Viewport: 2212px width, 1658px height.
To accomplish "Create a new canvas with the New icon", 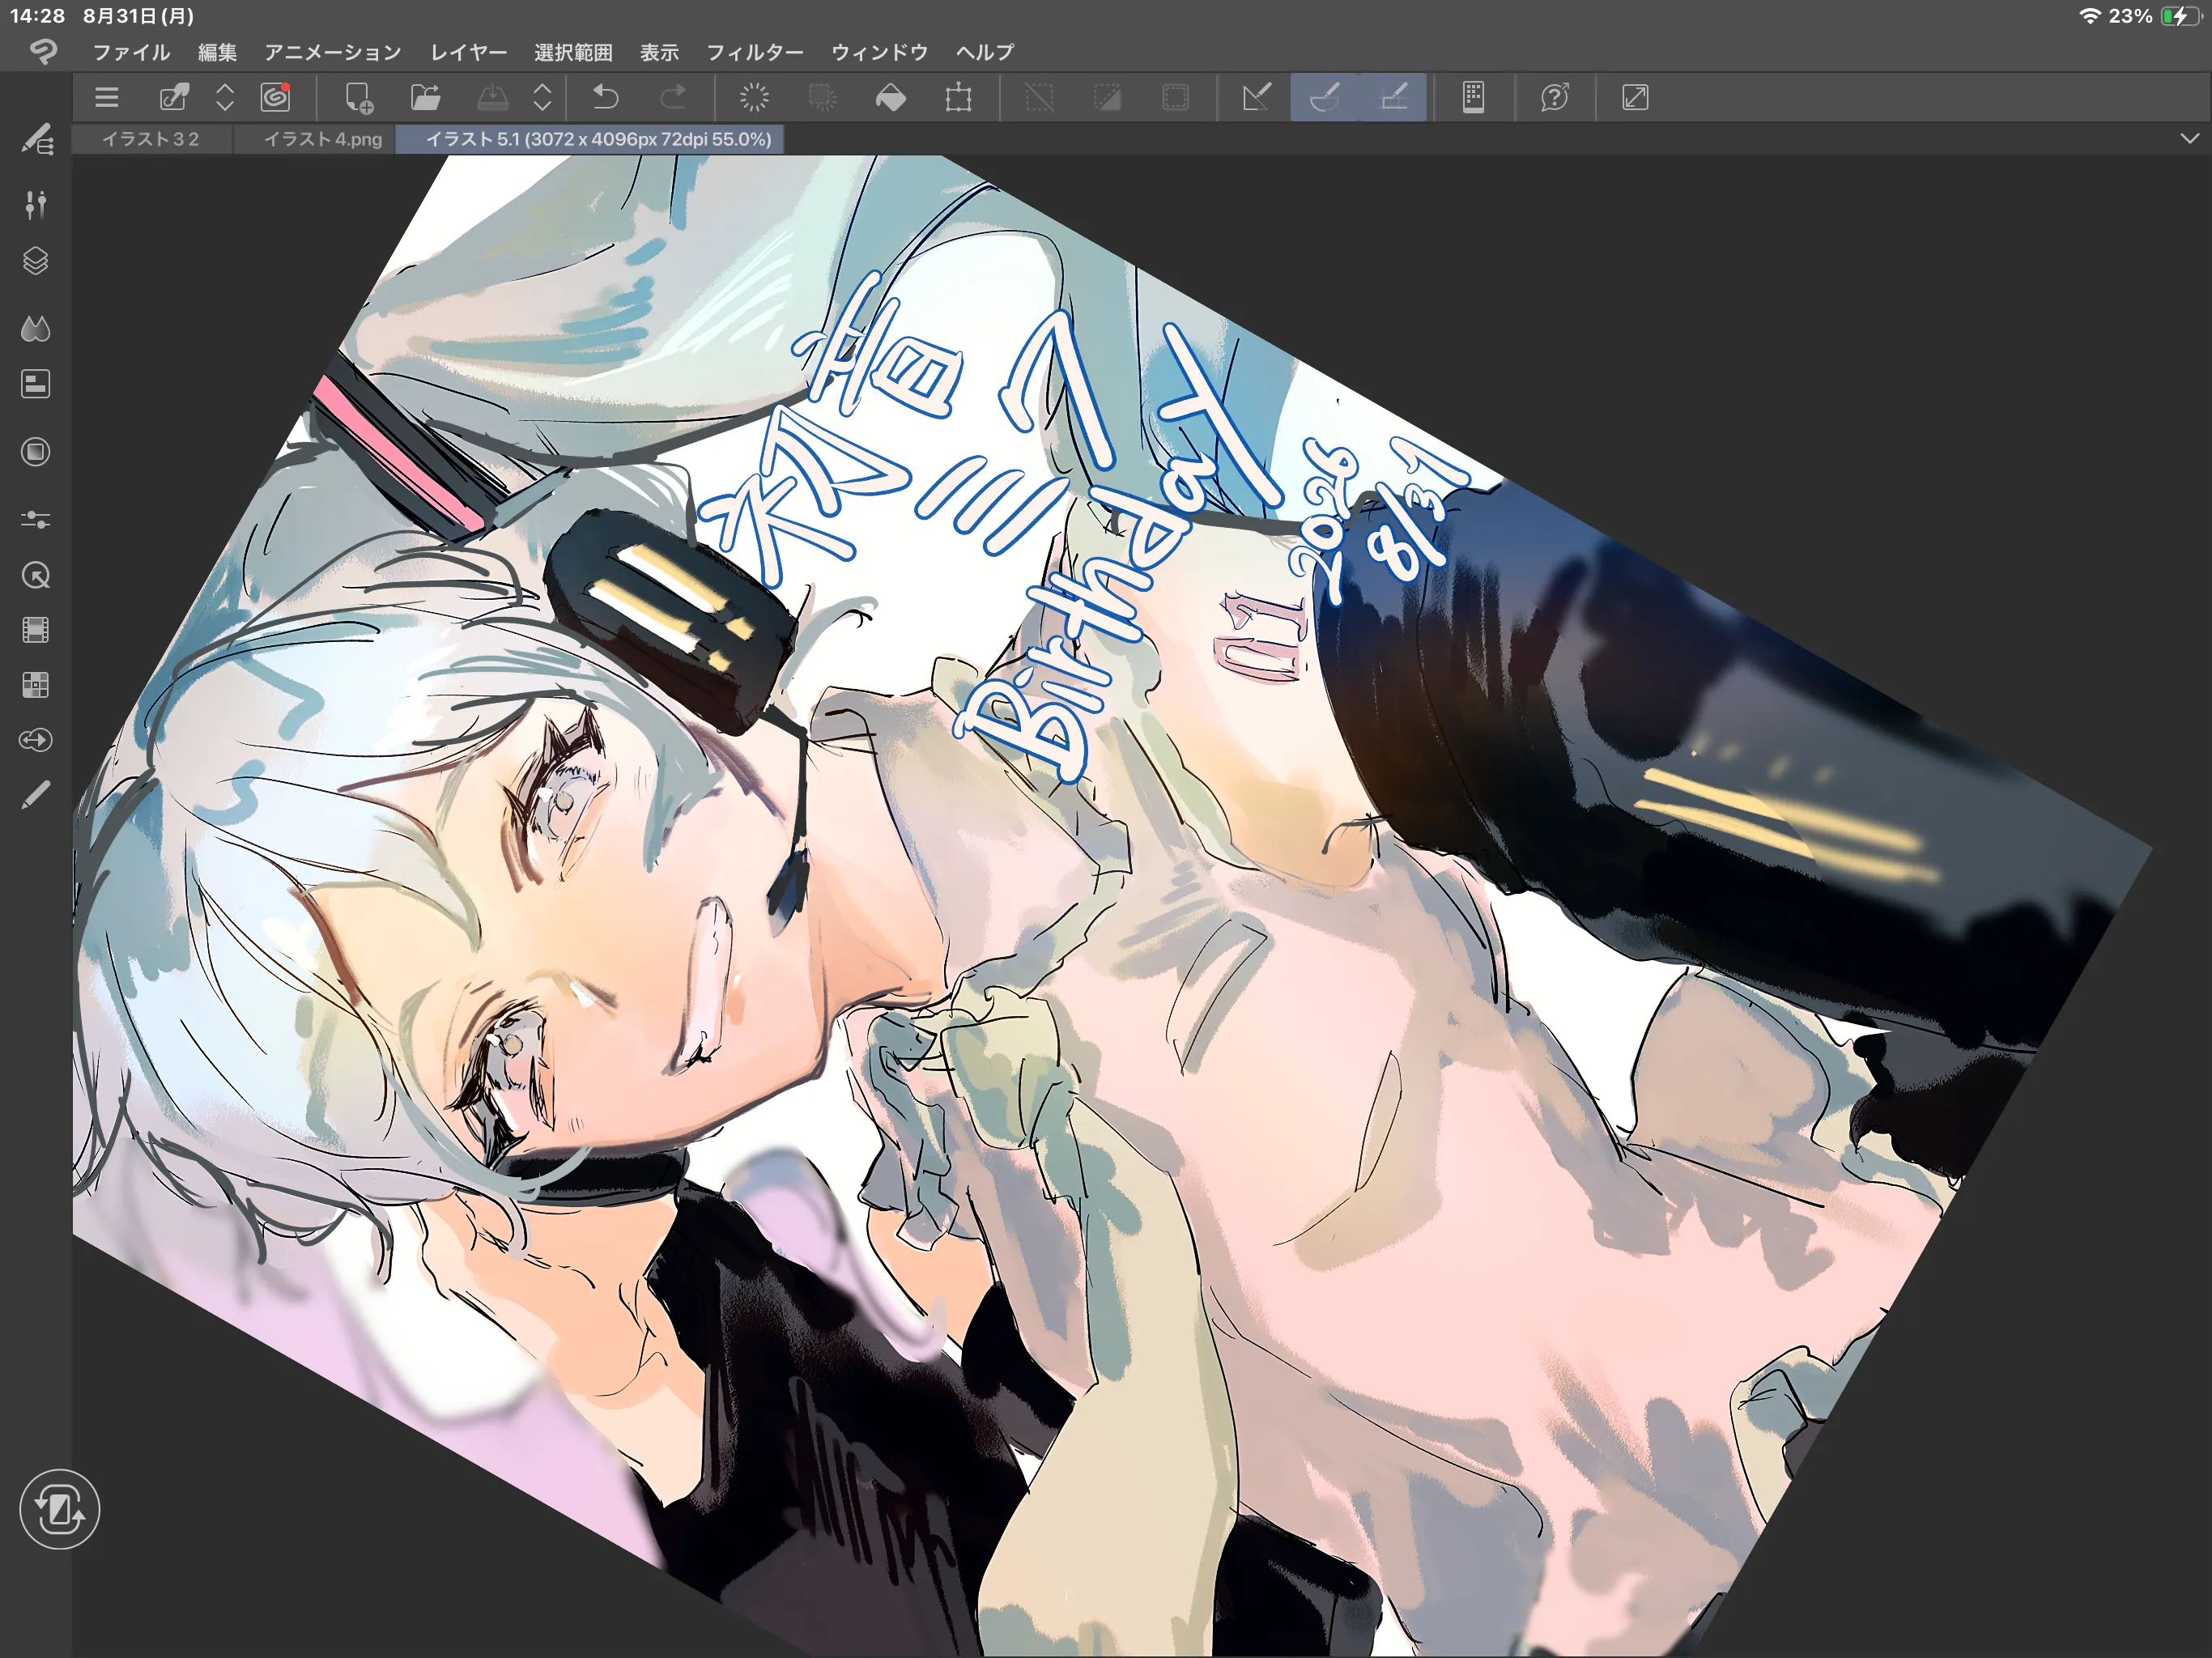I will tap(358, 98).
